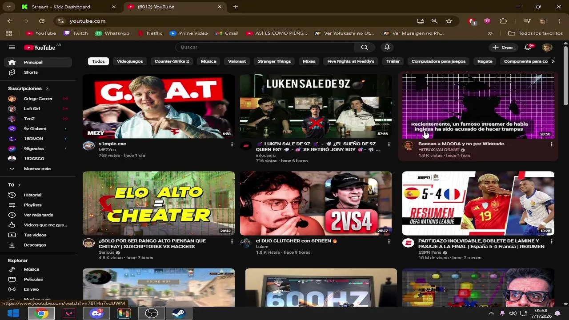Click the Crear button

503,48
